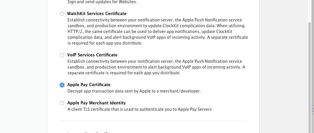Screen dimensions: 314x133
Task: Click the scrollbar track above the thumb
Action: coord(310,12)
